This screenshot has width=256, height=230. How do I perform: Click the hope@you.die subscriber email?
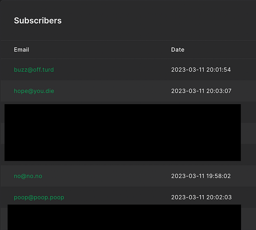click(x=34, y=91)
